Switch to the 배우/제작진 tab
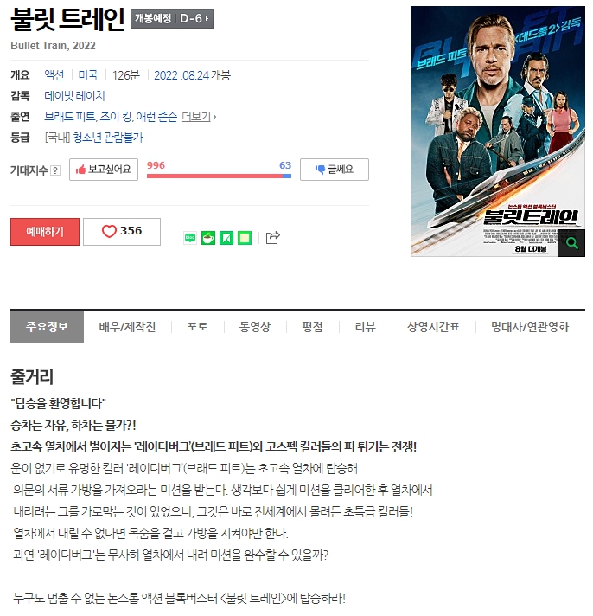 coord(127,327)
